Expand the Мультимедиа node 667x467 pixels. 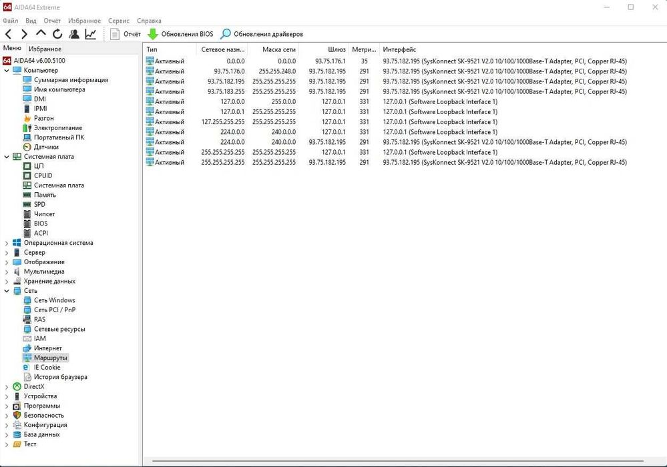pyautogui.click(x=7, y=272)
